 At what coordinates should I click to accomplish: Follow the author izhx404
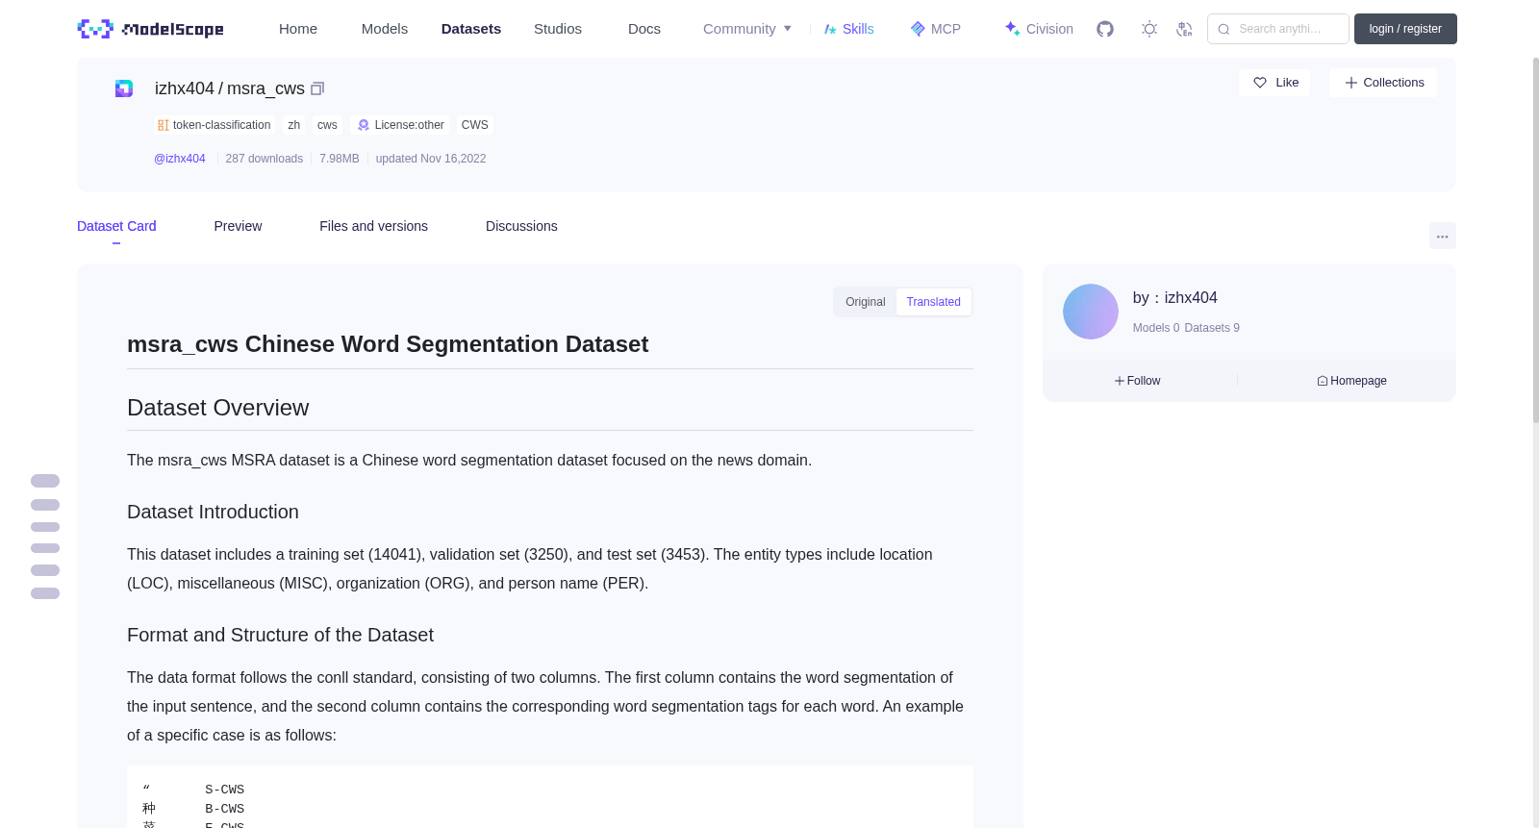click(1138, 381)
